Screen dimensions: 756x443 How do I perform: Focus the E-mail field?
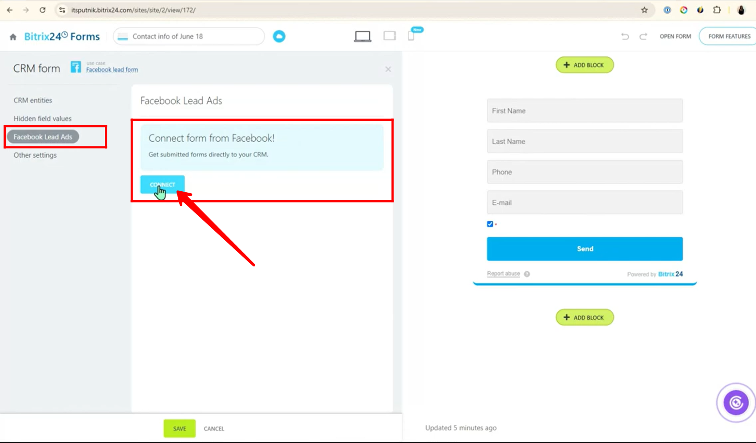click(x=585, y=202)
